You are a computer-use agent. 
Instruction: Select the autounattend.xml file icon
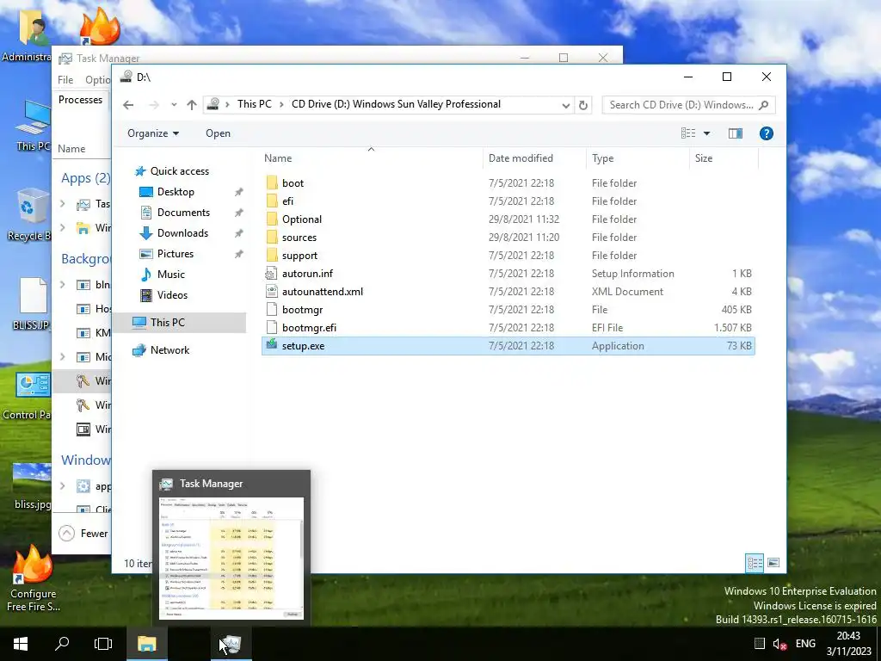pyautogui.click(x=272, y=291)
